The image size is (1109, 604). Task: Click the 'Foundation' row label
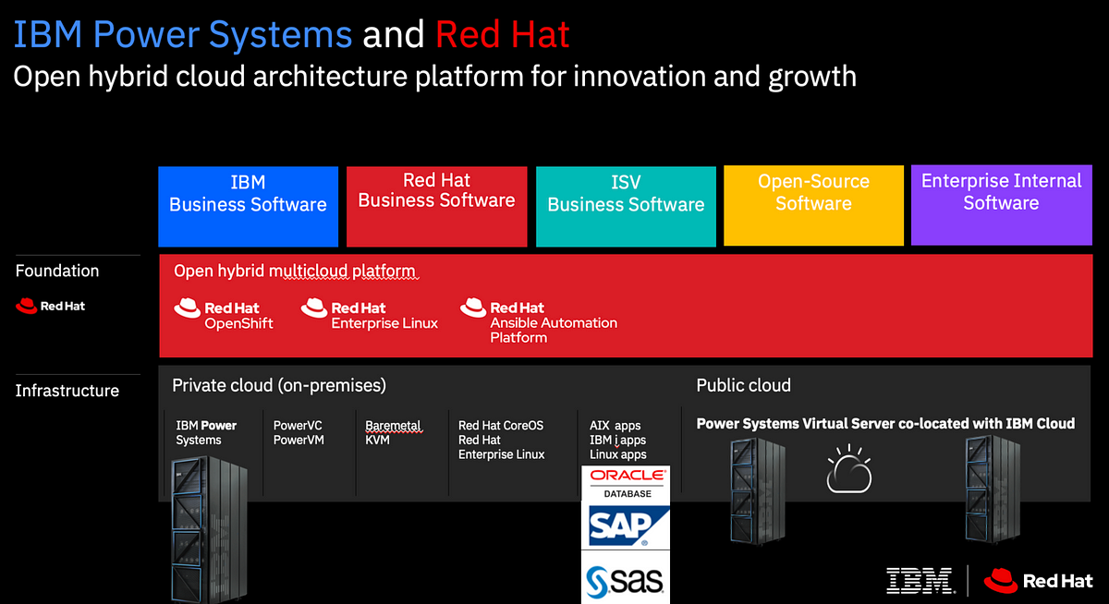(57, 271)
